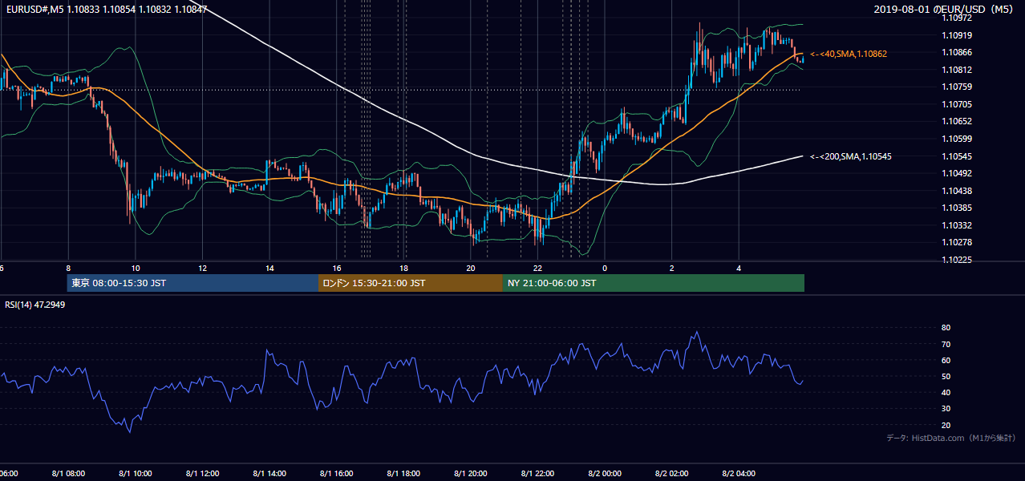Image resolution: width=1025 pixels, height=481 pixels.
Task: Click the 8/2 04:00 time axis label
Action: click(x=739, y=473)
